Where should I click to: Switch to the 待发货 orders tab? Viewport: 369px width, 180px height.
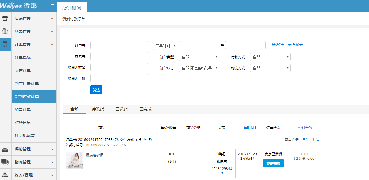pyautogui.click(x=98, y=109)
